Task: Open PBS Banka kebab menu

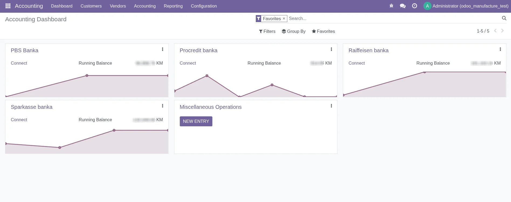Action: pyautogui.click(x=163, y=49)
